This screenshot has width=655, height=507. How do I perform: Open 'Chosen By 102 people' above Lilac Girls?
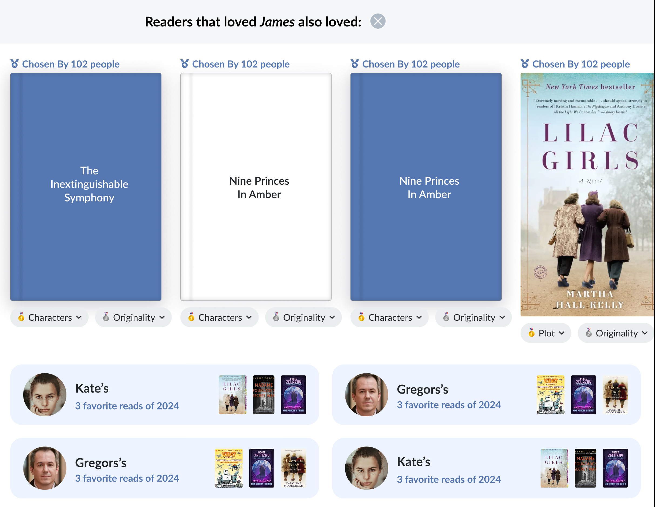(x=581, y=64)
